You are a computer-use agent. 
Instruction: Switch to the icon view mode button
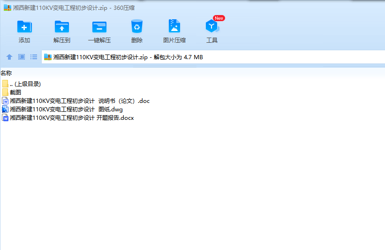(22, 57)
